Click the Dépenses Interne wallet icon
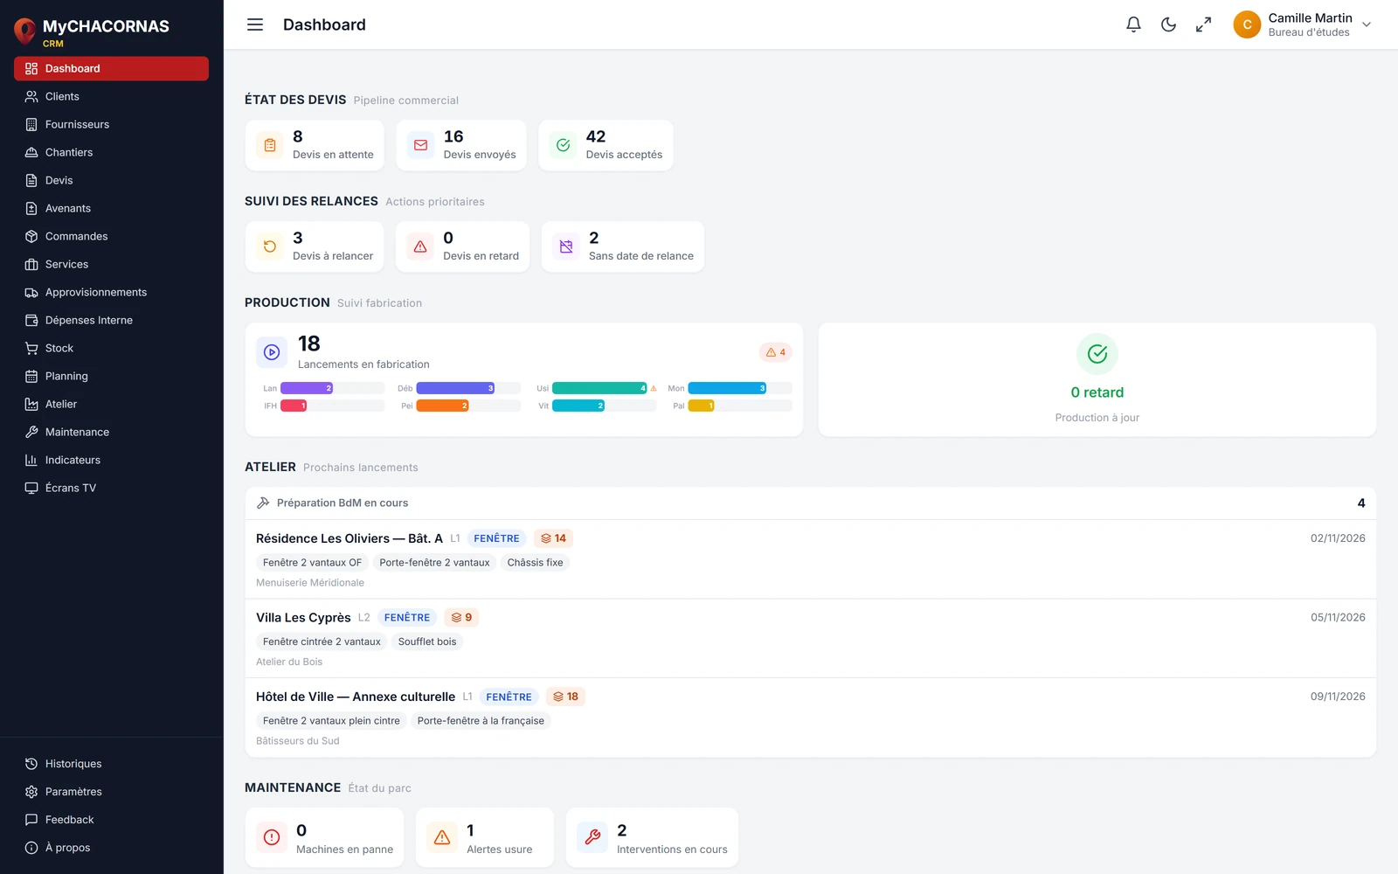 coord(31,320)
